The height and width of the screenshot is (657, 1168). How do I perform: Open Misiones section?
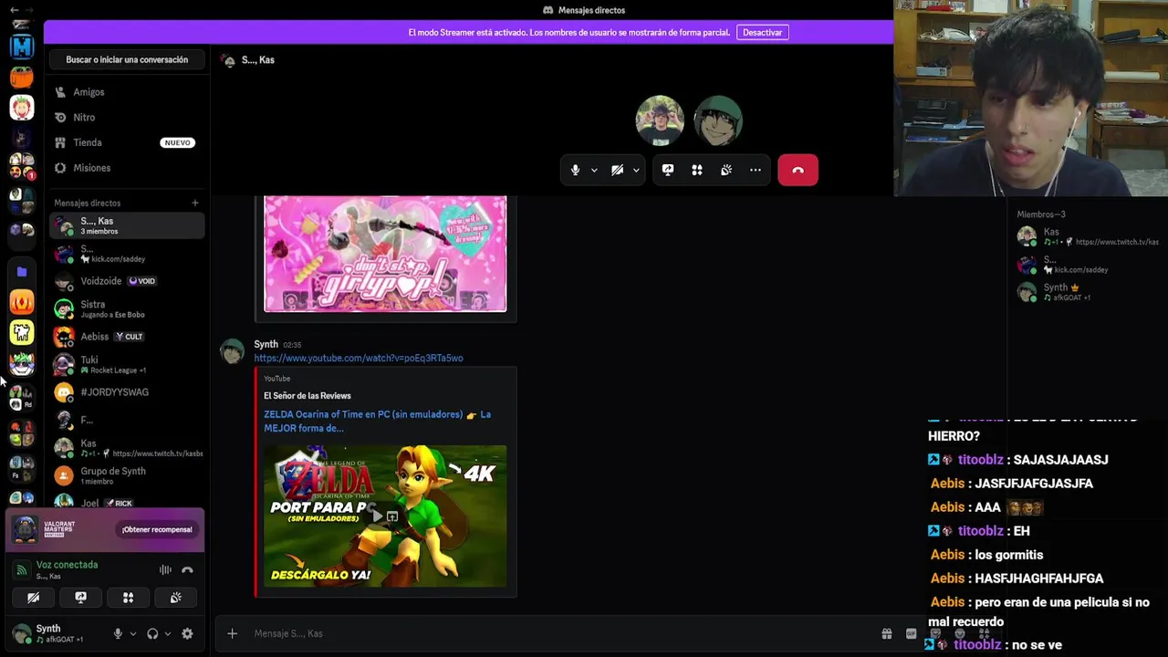(127, 168)
